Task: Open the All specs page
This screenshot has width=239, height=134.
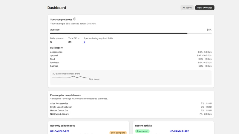Action: 187,8
